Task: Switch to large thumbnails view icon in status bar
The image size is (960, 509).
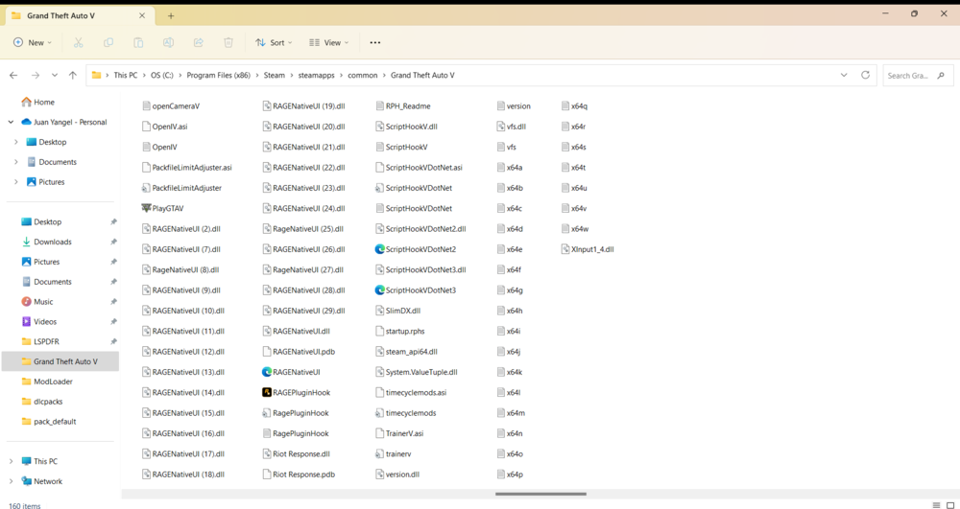Action: (950, 505)
